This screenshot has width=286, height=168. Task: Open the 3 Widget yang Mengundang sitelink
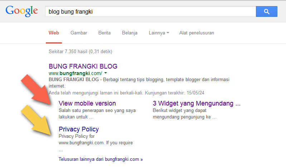pyautogui.click(x=197, y=103)
